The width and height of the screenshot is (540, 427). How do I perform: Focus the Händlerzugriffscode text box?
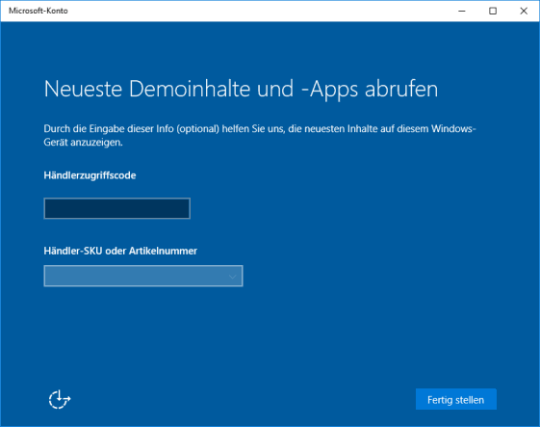click(117, 208)
